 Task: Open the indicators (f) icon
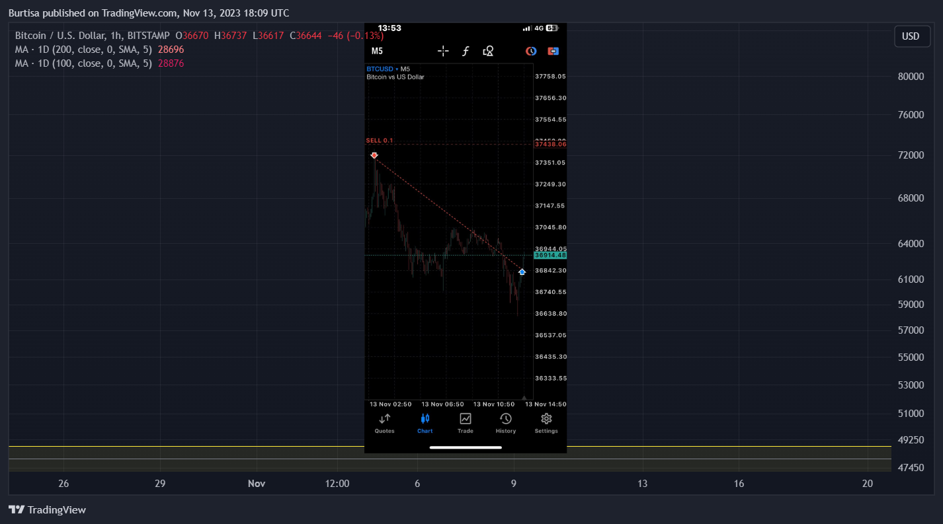466,51
